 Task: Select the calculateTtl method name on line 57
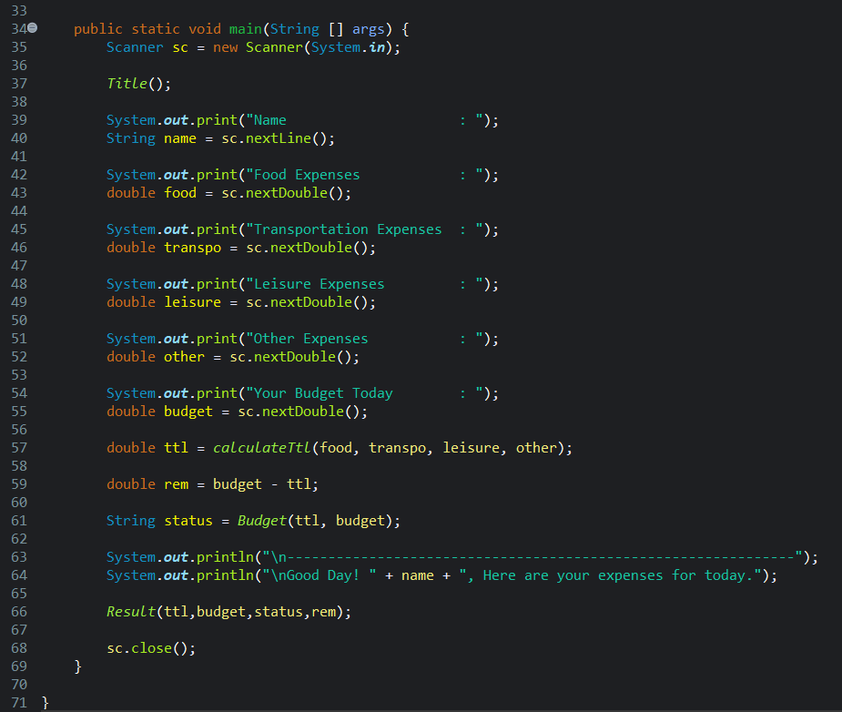tap(263, 447)
